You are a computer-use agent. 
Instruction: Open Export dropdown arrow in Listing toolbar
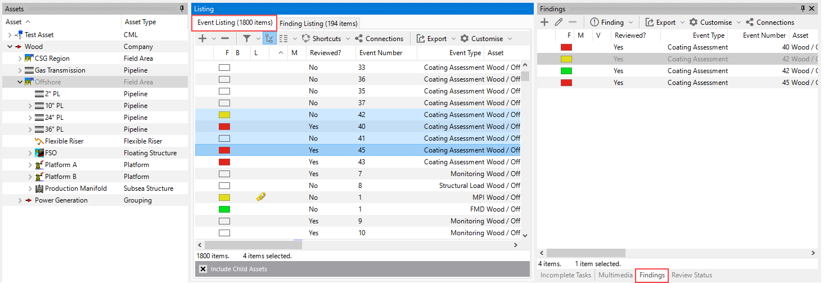(x=453, y=39)
